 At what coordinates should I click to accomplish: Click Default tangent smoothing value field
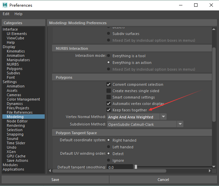(120, 167)
